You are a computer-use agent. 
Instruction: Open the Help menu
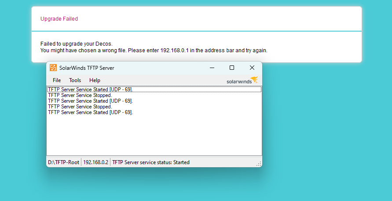pos(95,80)
